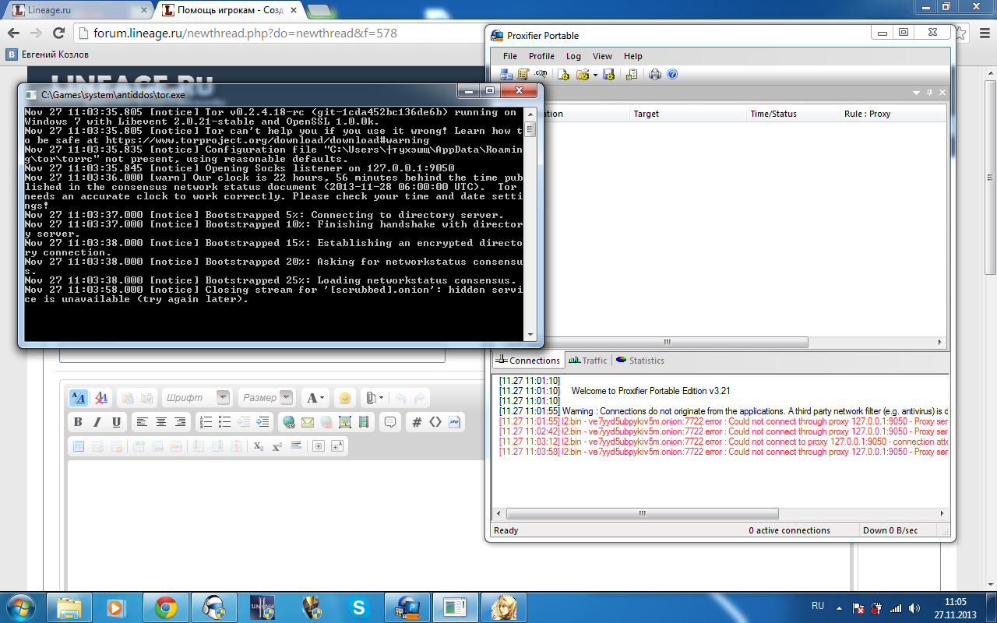The image size is (997, 623).
Task: Insert an image in the post
Action: pos(345,422)
